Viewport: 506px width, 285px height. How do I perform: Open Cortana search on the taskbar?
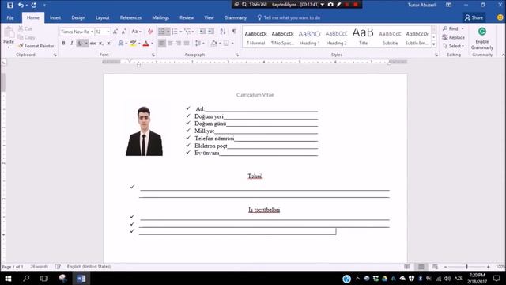tap(26, 278)
